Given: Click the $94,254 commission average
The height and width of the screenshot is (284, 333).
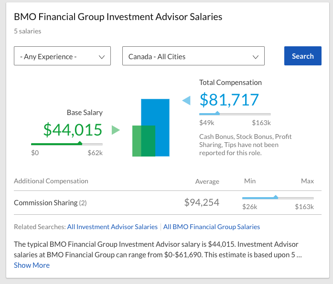Looking at the screenshot, I should (202, 202).
